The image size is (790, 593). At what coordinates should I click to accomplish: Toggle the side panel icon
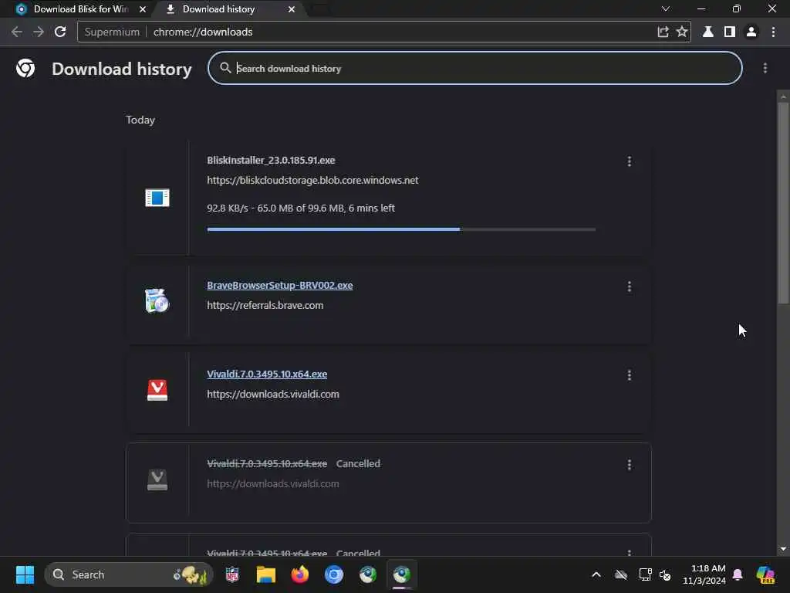pos(730,32)
